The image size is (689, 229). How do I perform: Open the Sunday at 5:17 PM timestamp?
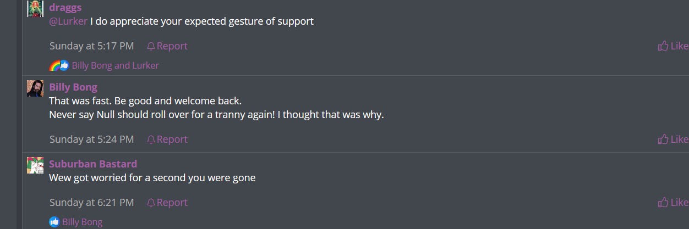click(x=91, y=46)
